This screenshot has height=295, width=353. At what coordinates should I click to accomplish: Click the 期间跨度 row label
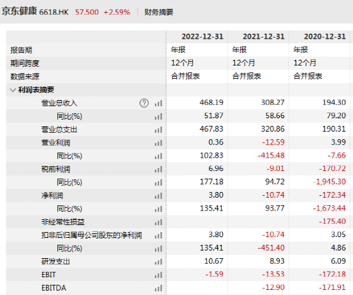(25, 64)
